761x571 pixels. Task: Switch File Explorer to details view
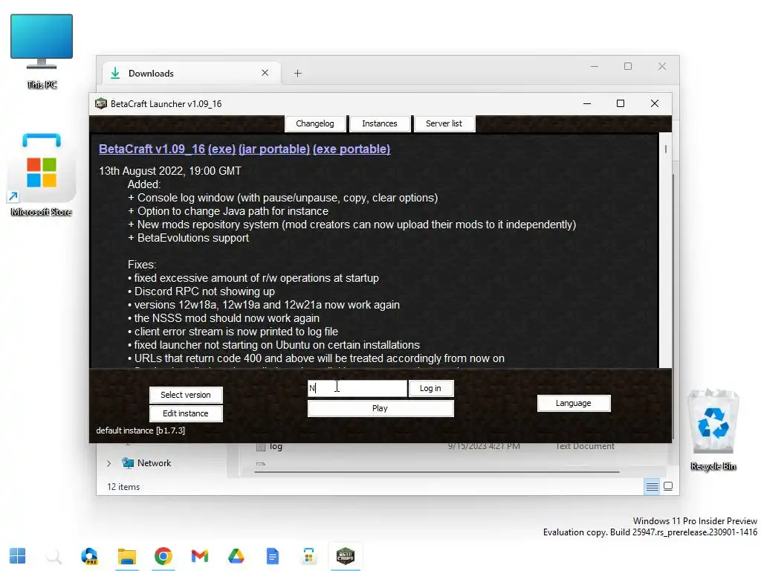[x=652, y=486]
